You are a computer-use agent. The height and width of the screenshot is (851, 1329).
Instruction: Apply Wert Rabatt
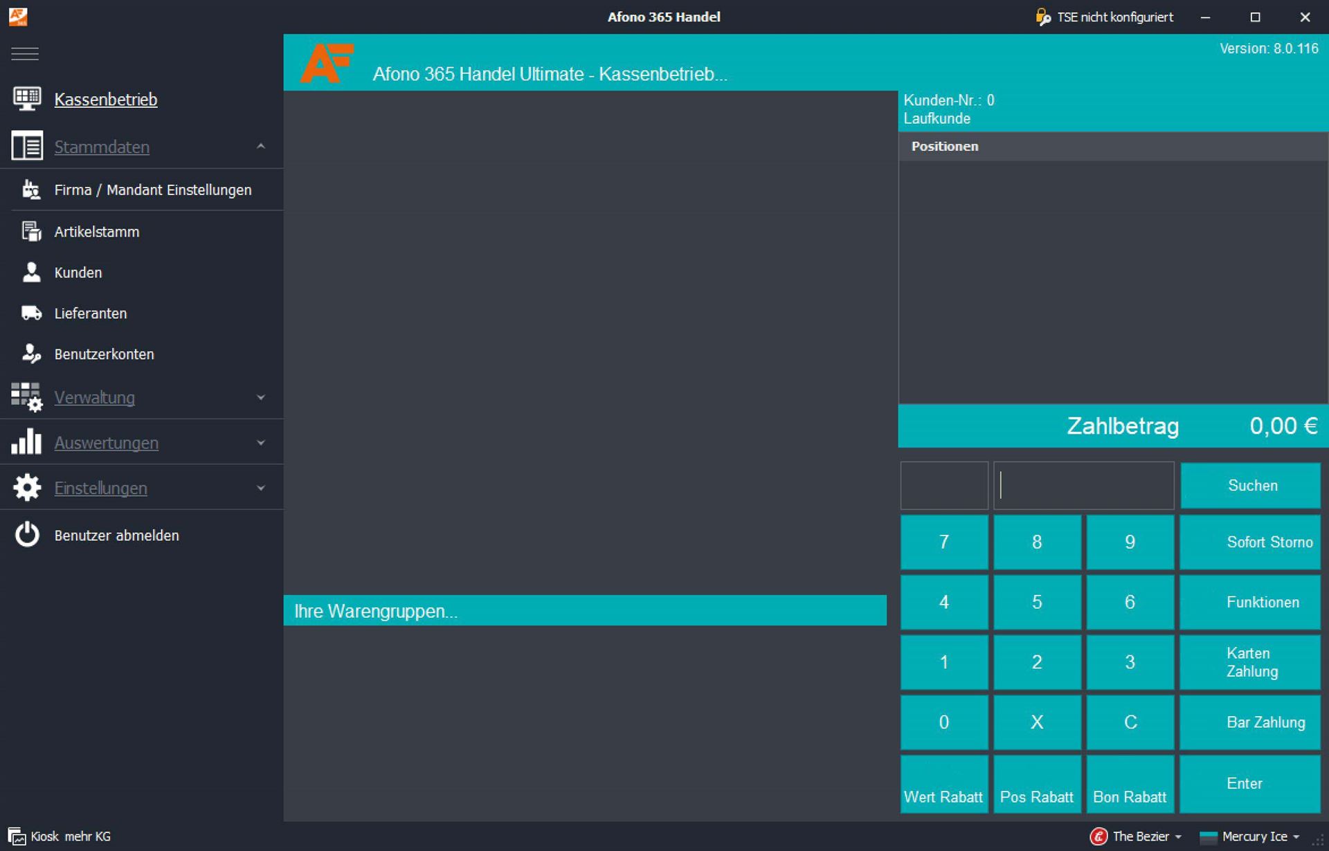click(944, 783)
